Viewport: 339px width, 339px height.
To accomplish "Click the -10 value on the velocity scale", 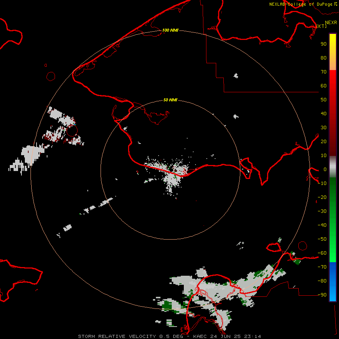I will click(322, 183).
